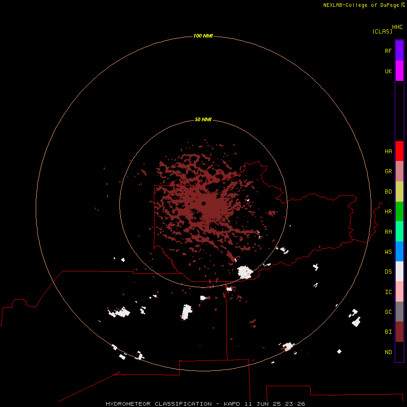Click the DS legend label
Image resolution: width=407 pixels, height=407 pixels.
[x=388, y=272]
